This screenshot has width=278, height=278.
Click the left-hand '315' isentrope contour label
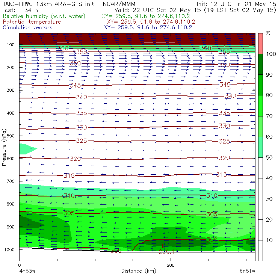[69, 176]
